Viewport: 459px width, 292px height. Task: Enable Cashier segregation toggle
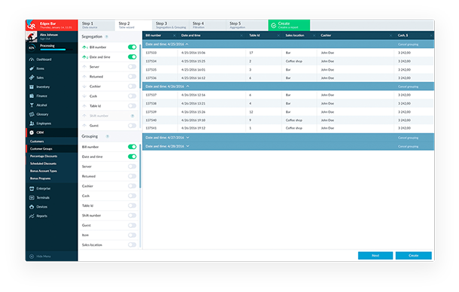click(x=132, y=87)
